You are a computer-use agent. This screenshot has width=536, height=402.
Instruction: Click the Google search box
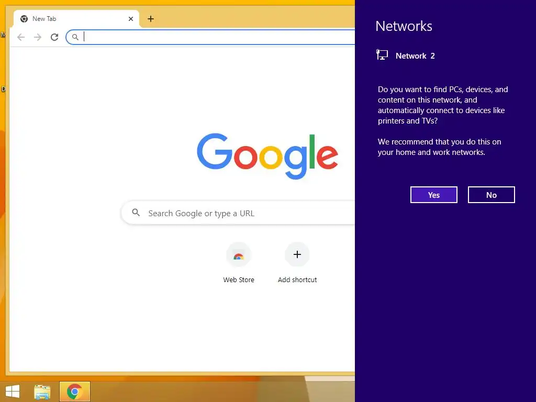tap(238, 213)
